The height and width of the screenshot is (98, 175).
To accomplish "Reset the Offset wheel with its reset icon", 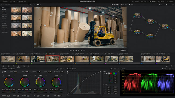I will tap(62, 75).
